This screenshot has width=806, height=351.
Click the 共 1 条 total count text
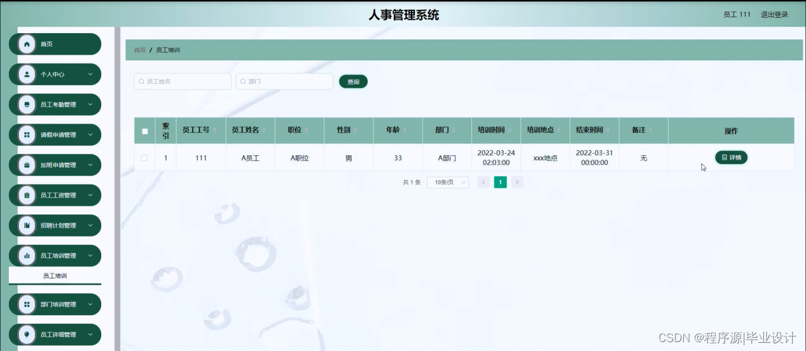pos(412,182)
